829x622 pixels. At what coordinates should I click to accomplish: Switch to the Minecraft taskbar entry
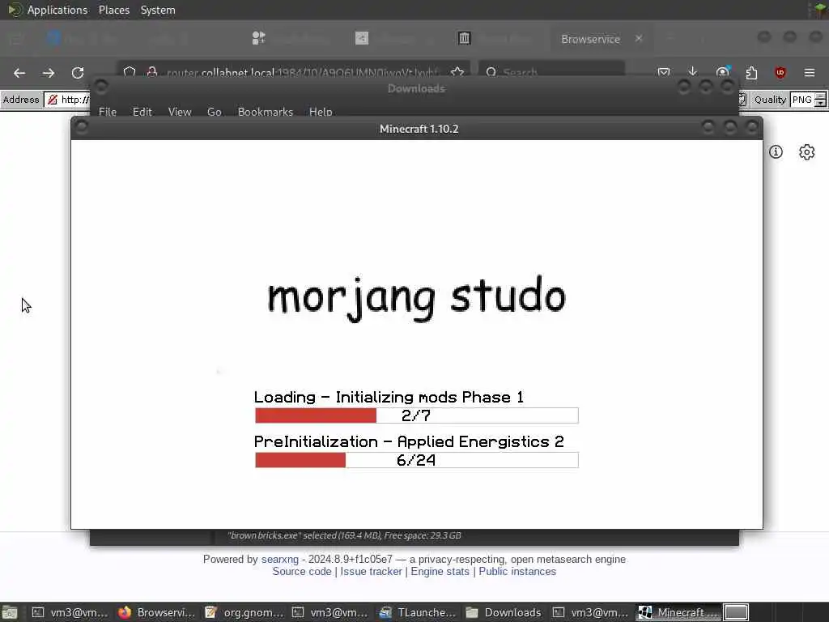(x=678, y=612)
